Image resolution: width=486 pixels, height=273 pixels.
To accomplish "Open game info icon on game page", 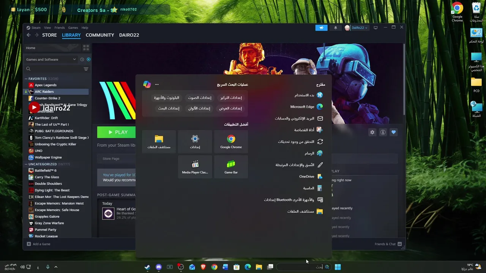I will 383,132.
